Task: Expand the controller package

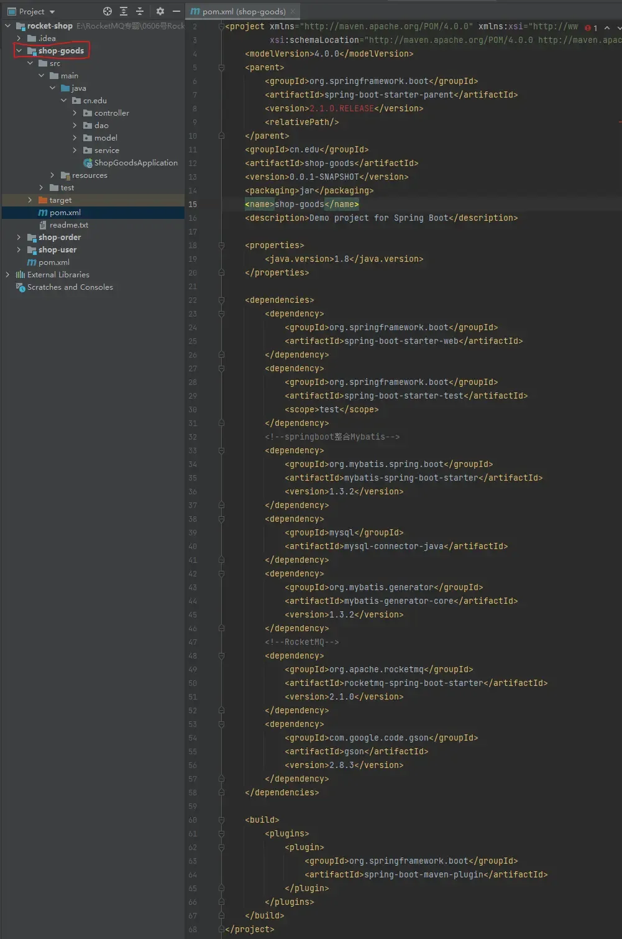Action: [75, 113]
